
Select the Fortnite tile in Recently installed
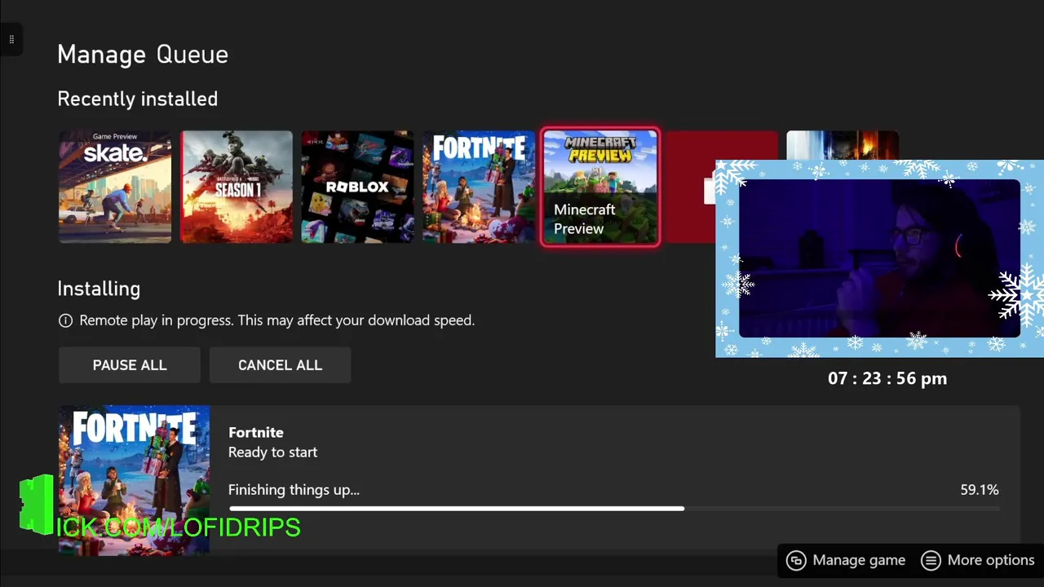click(479, 187)
